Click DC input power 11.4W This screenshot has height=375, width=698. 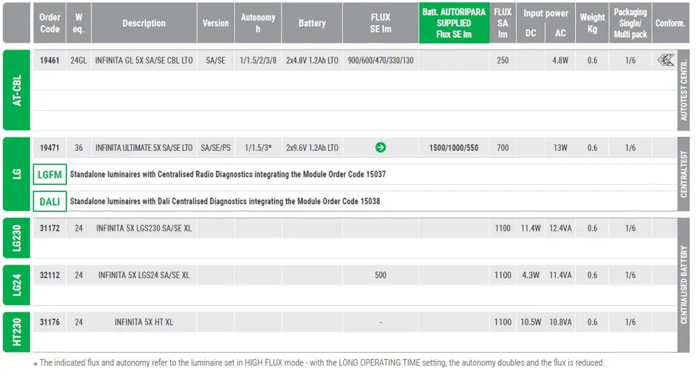coord(530,228)
